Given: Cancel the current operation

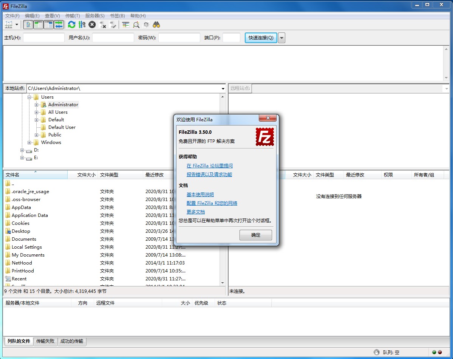Looking at the screenshot, I should click(92, 25).
